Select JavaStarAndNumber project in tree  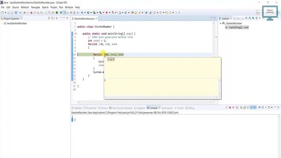[17, 23]
